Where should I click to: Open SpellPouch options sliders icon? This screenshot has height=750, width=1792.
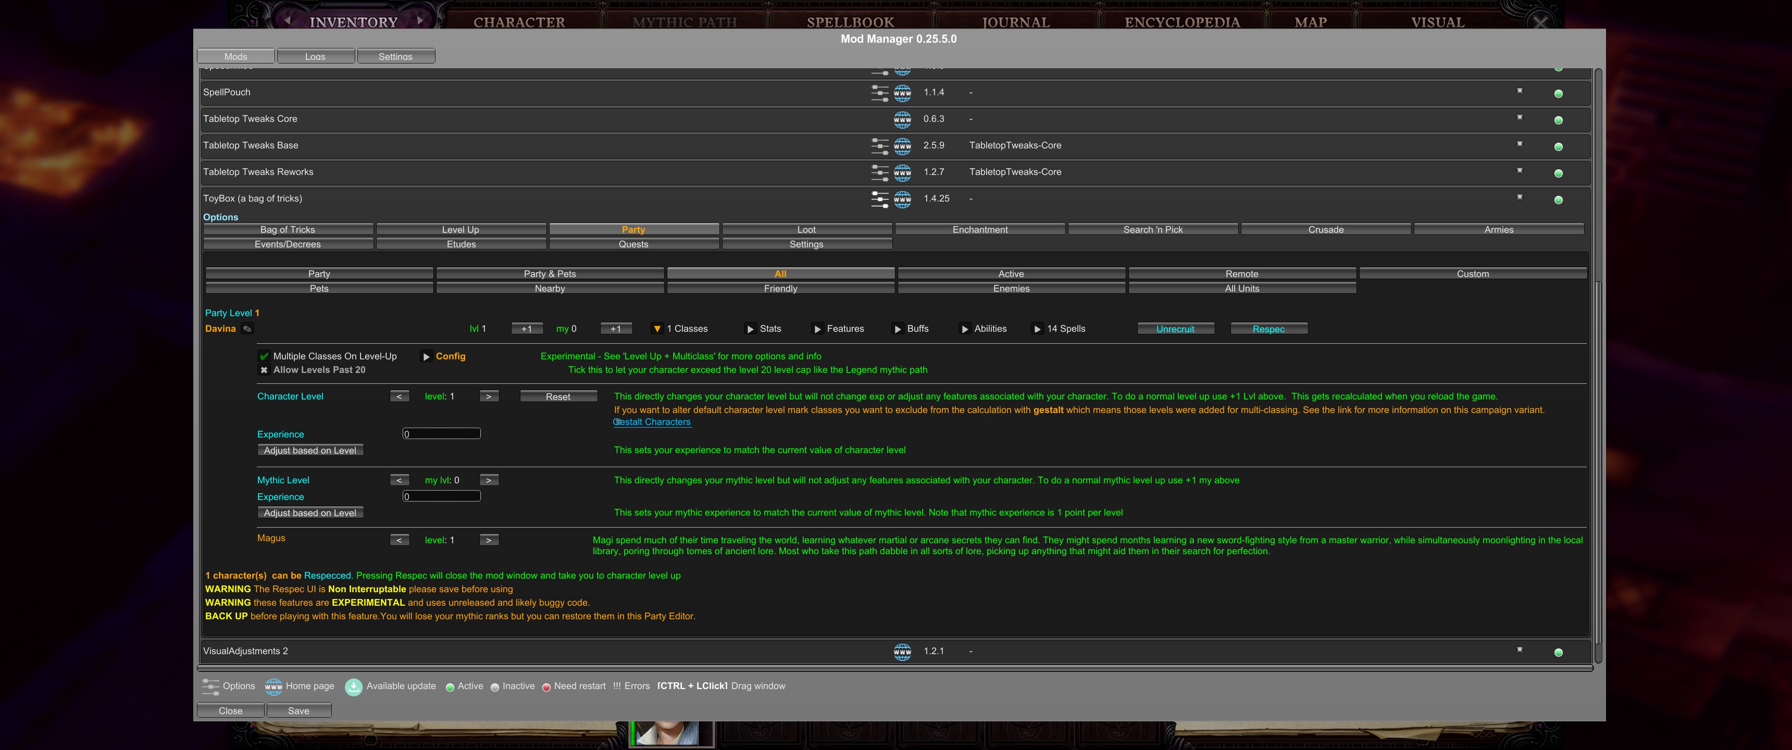pos(879,93)
